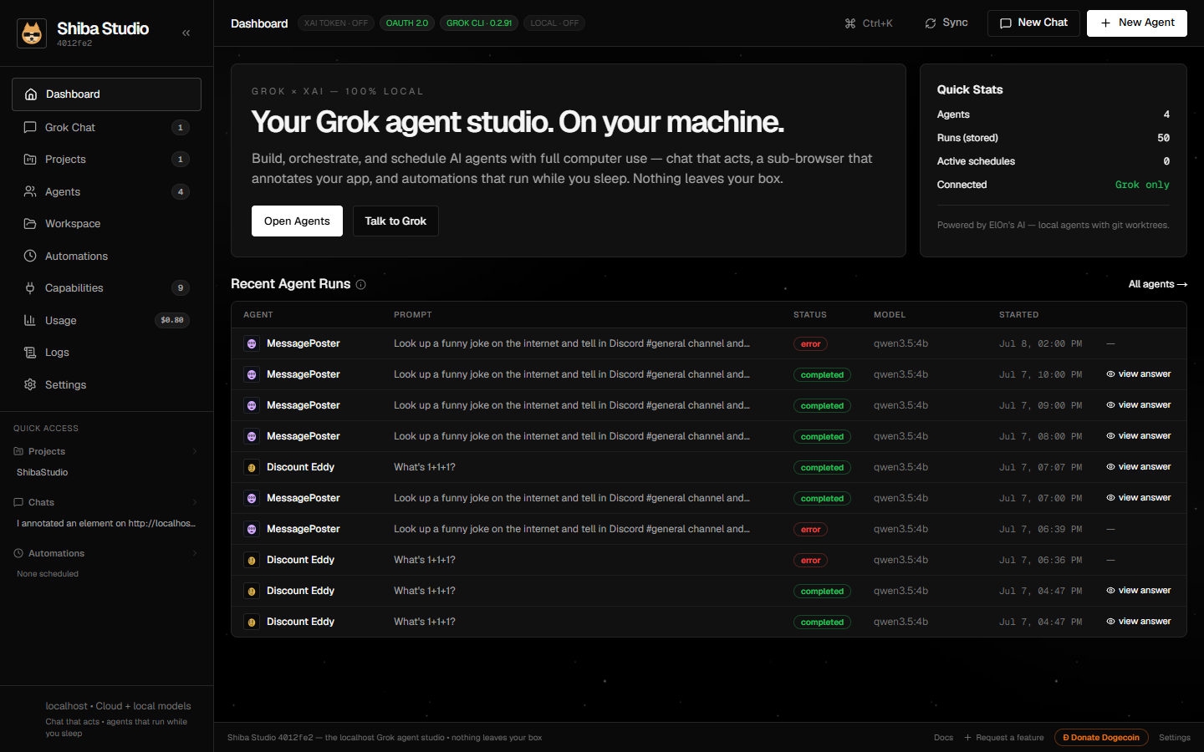Click the MessagePoster avatar in Jul 8 02:00 PM row
Image resolution: width=1204 pixels, height=752 pixels.
click(252, 343)
